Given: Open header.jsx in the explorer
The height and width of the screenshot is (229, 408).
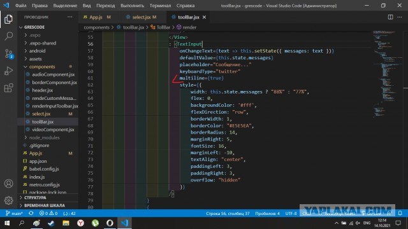Looking at the screenshot, I should point(43,90).
